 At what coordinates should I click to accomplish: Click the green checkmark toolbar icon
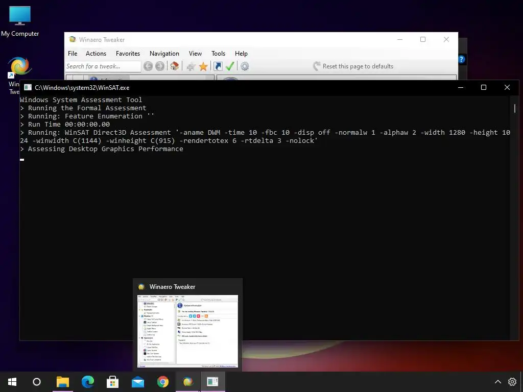(x=230, y=66)
